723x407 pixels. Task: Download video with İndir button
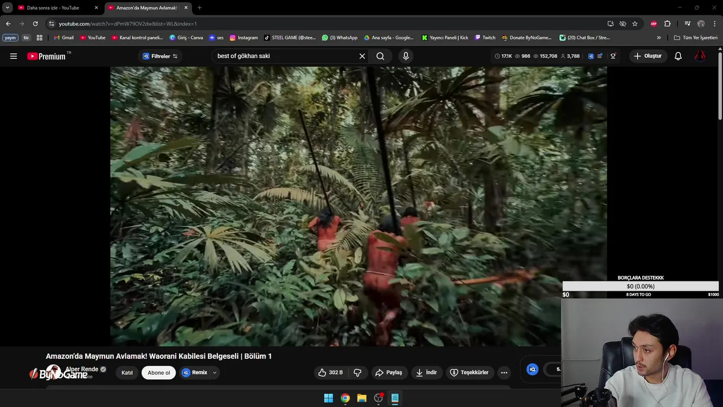pyautogui.click(x=426, y=373)
